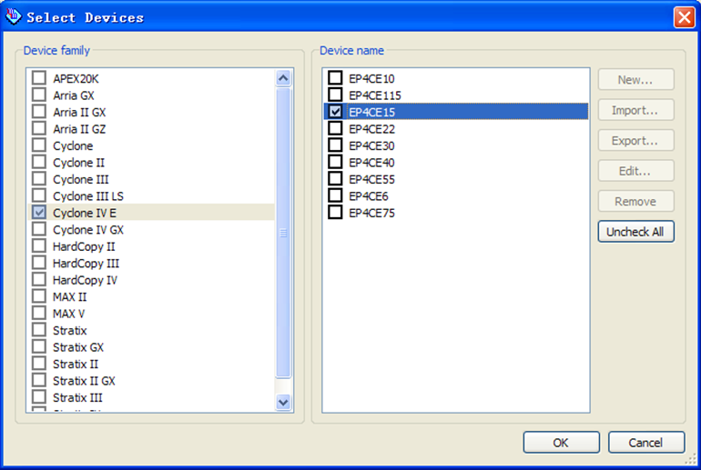Check the EP4CE40 device checkbox

click(335, 162)
